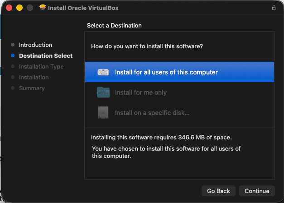Select the Destination Select step label
Image resolution: width=284 pixels, height=203 pixels.
[x=46, y=56]
